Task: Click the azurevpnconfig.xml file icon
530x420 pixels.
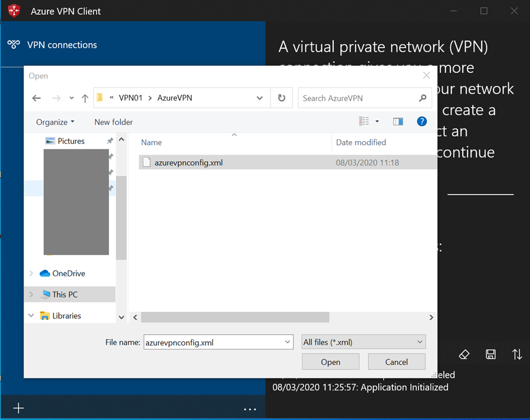Action: click(146, 162)
